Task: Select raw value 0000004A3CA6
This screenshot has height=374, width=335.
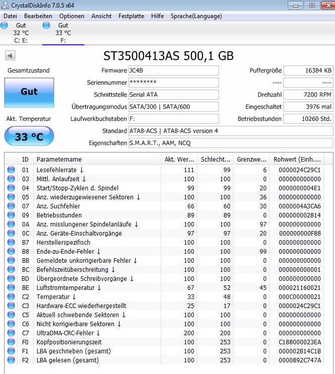Action: click(300, 206)
